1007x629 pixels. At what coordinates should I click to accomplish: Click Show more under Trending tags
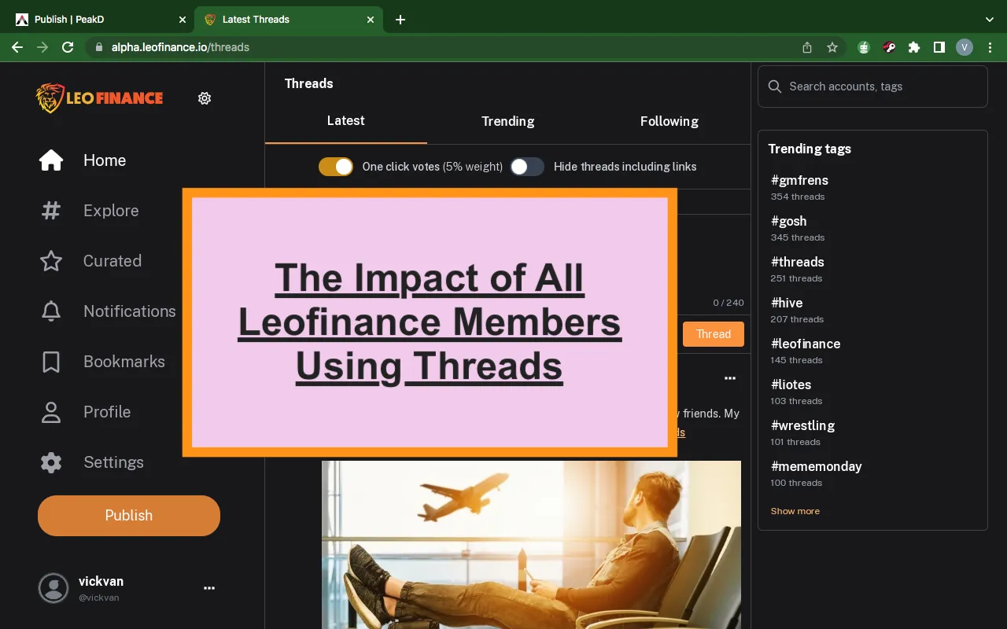coord(795,511)
